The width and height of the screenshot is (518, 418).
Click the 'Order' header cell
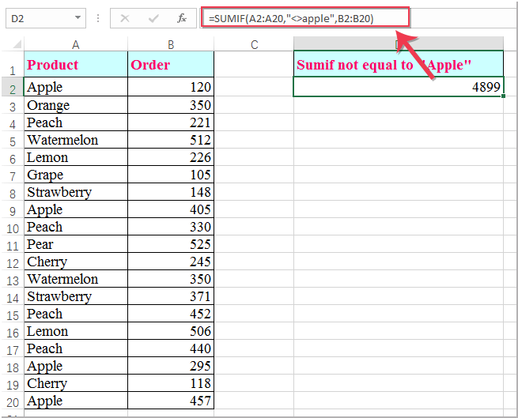pos(171,65)
